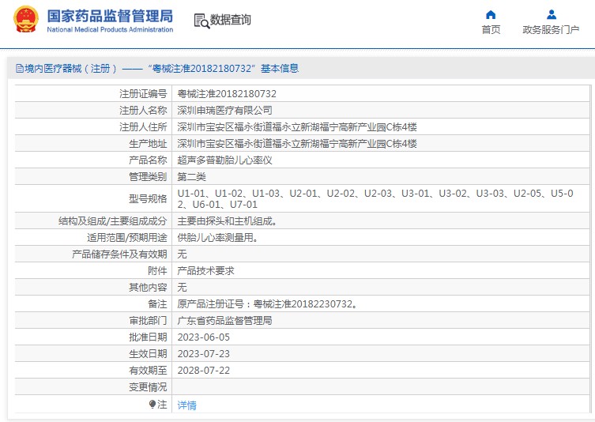Click the 生产地址 address value
This screenshot has width=595, height=422.
297,144
